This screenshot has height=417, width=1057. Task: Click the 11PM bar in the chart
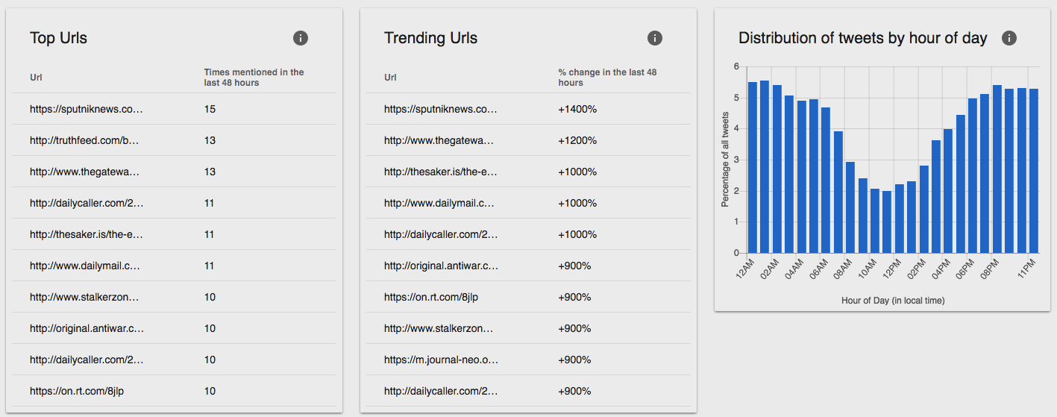(1034, 171)
